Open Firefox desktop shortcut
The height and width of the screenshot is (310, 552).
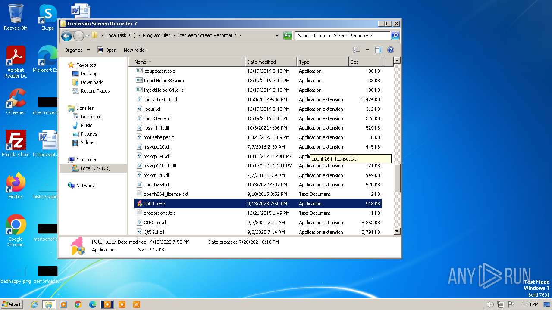click(16, 186)
